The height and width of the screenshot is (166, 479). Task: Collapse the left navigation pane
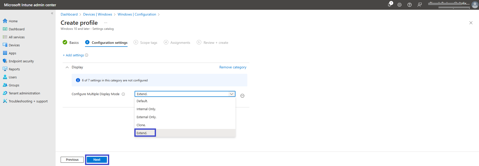pyautogui.click(x=52, y=13)
